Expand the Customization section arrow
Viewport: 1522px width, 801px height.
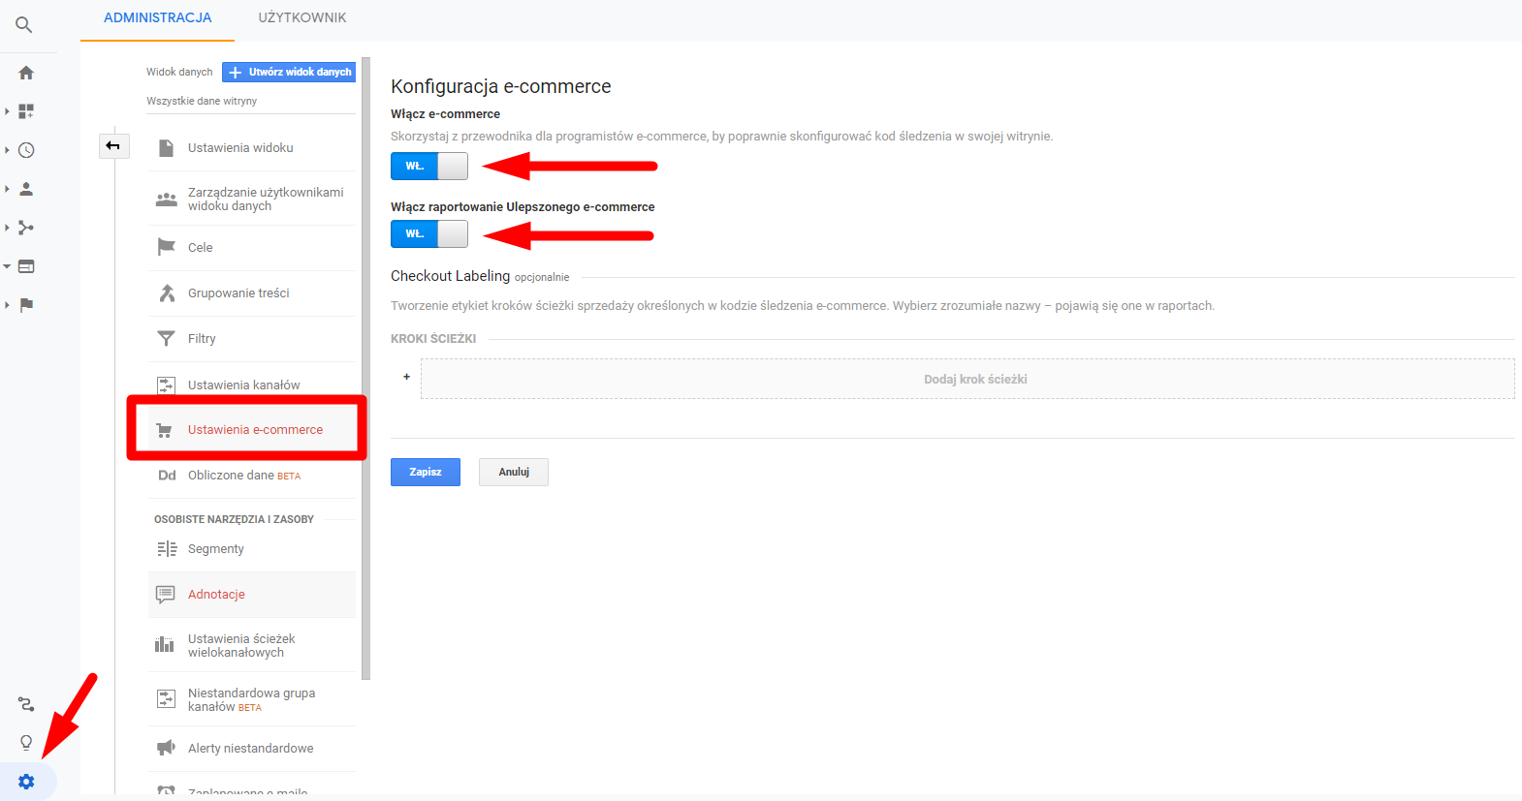(7, 111)
